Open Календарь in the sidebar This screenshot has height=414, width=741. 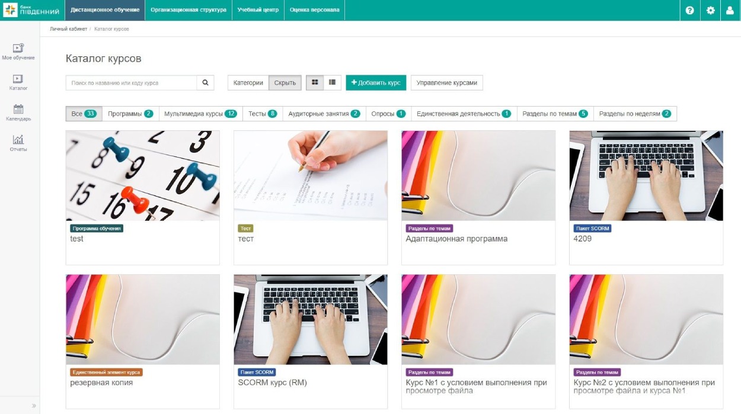coord(18,113)
